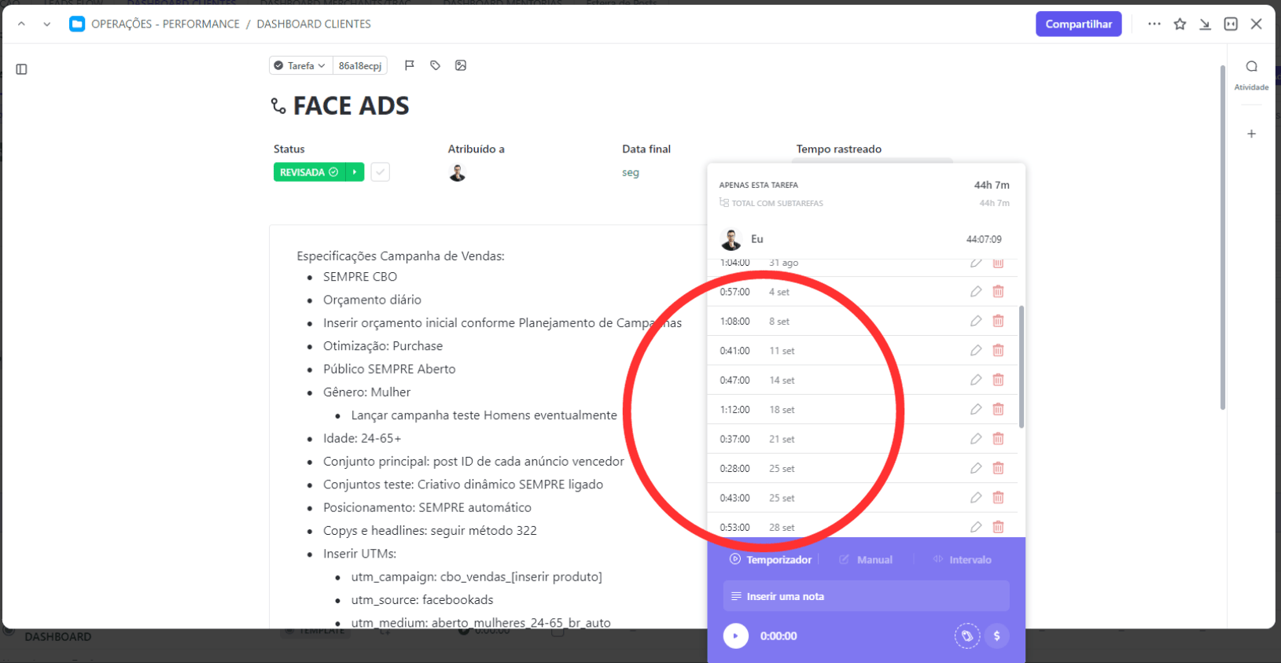Click the Compartilhar button

pyautogui.click(x=1078, y=24)
